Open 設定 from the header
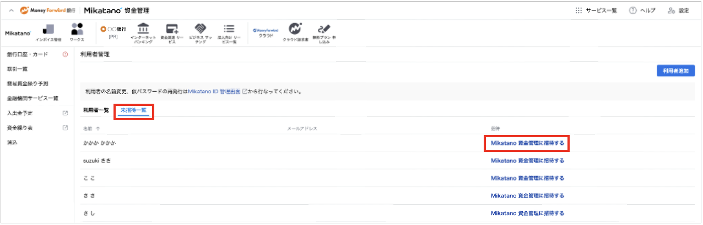 tap(678, 10)
